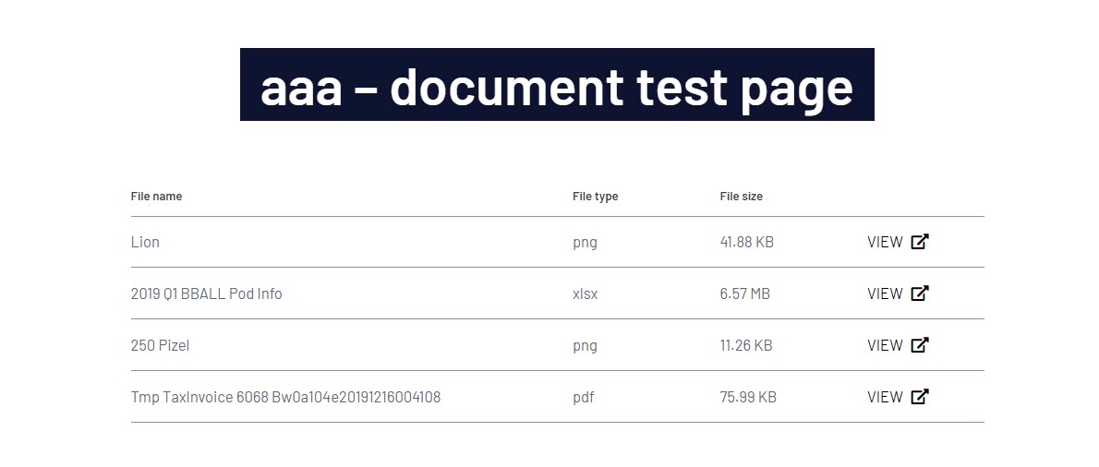The width and height of the screenshot is (1099, 467).
Task: Click VIEW for the Lion file
Action: point(885,242)
